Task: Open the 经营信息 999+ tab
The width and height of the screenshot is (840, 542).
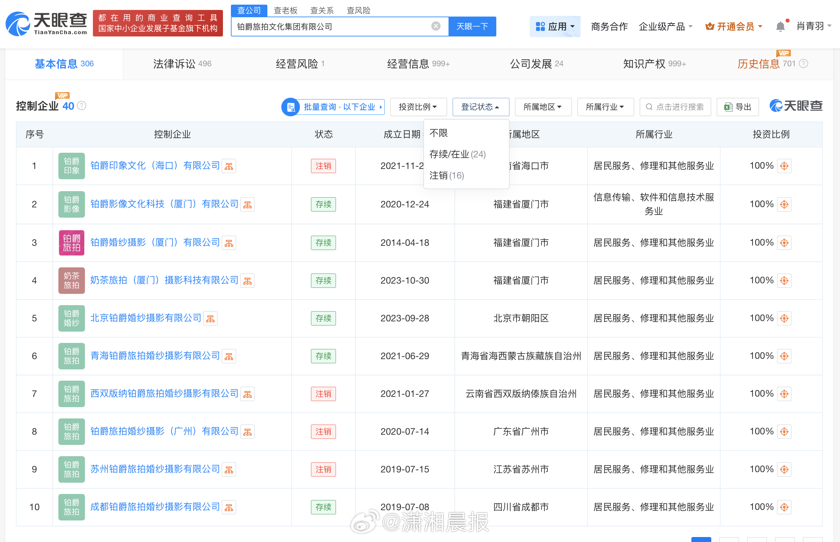Action: pyautogui.click(x=418, y=64)
